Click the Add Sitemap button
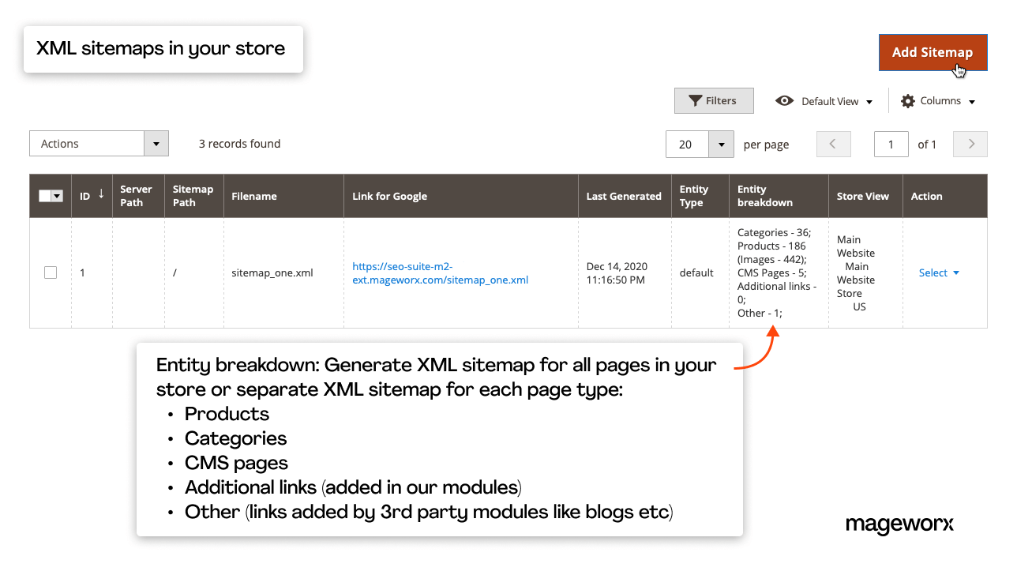1017x575 pixels. pos(933,52)
